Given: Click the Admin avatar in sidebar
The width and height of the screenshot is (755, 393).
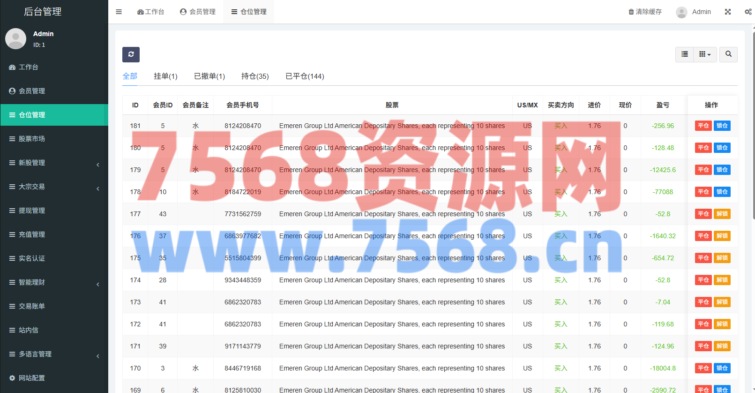Looking at the screenshot, I should tap(15, 39).
